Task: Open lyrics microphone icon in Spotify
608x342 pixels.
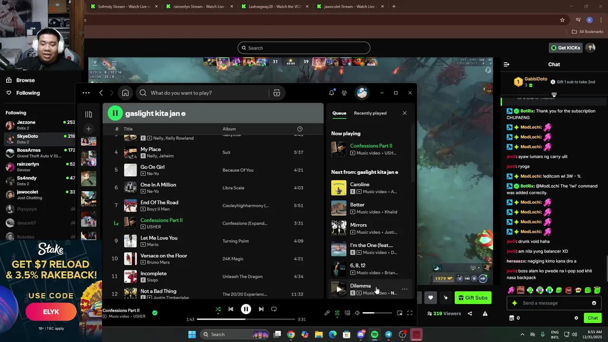Action: pyautogui.click(x=327, y=313)
